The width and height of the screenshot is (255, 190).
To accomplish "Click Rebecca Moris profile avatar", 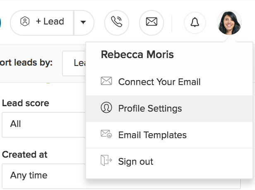I will 229,22.
